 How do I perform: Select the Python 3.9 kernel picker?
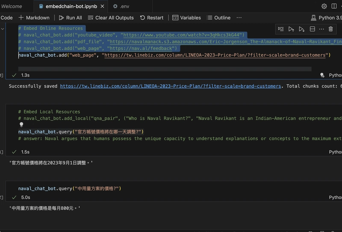click(327, 18)
